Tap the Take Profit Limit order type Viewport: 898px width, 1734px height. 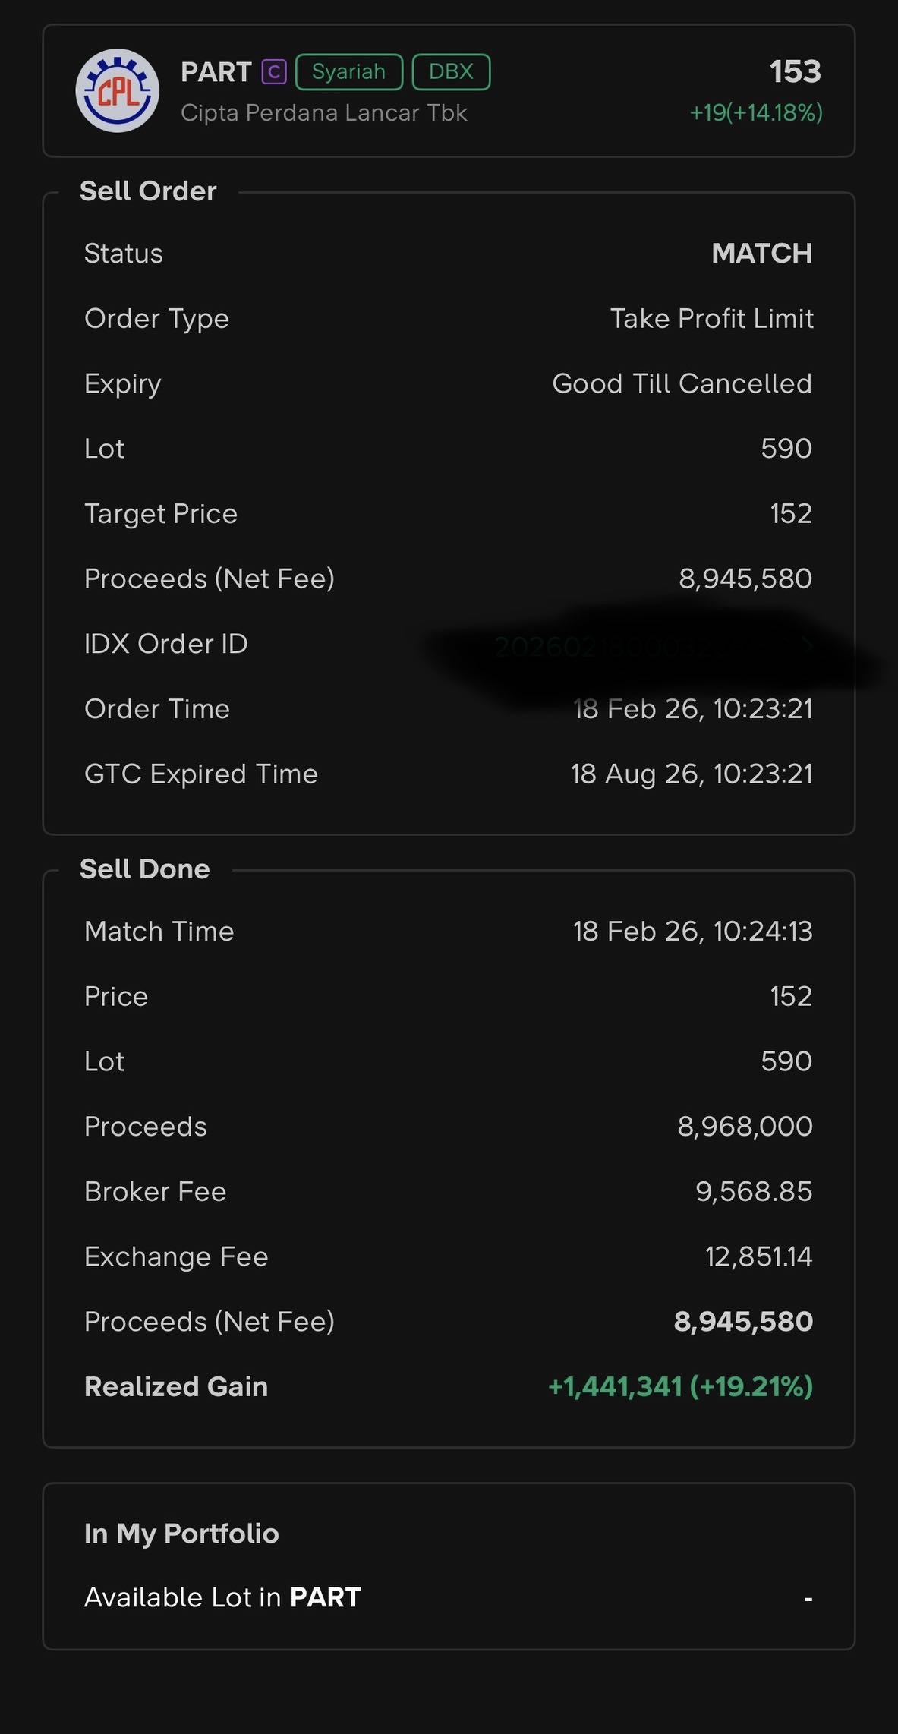click(711, 319)
